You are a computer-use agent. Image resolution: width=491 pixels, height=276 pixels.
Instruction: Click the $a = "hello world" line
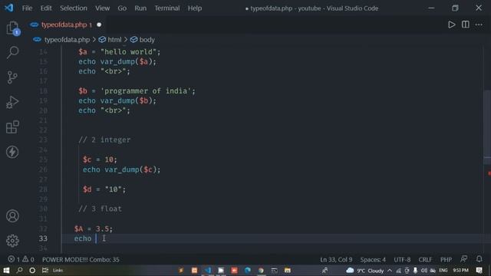(x=120, y=51)
